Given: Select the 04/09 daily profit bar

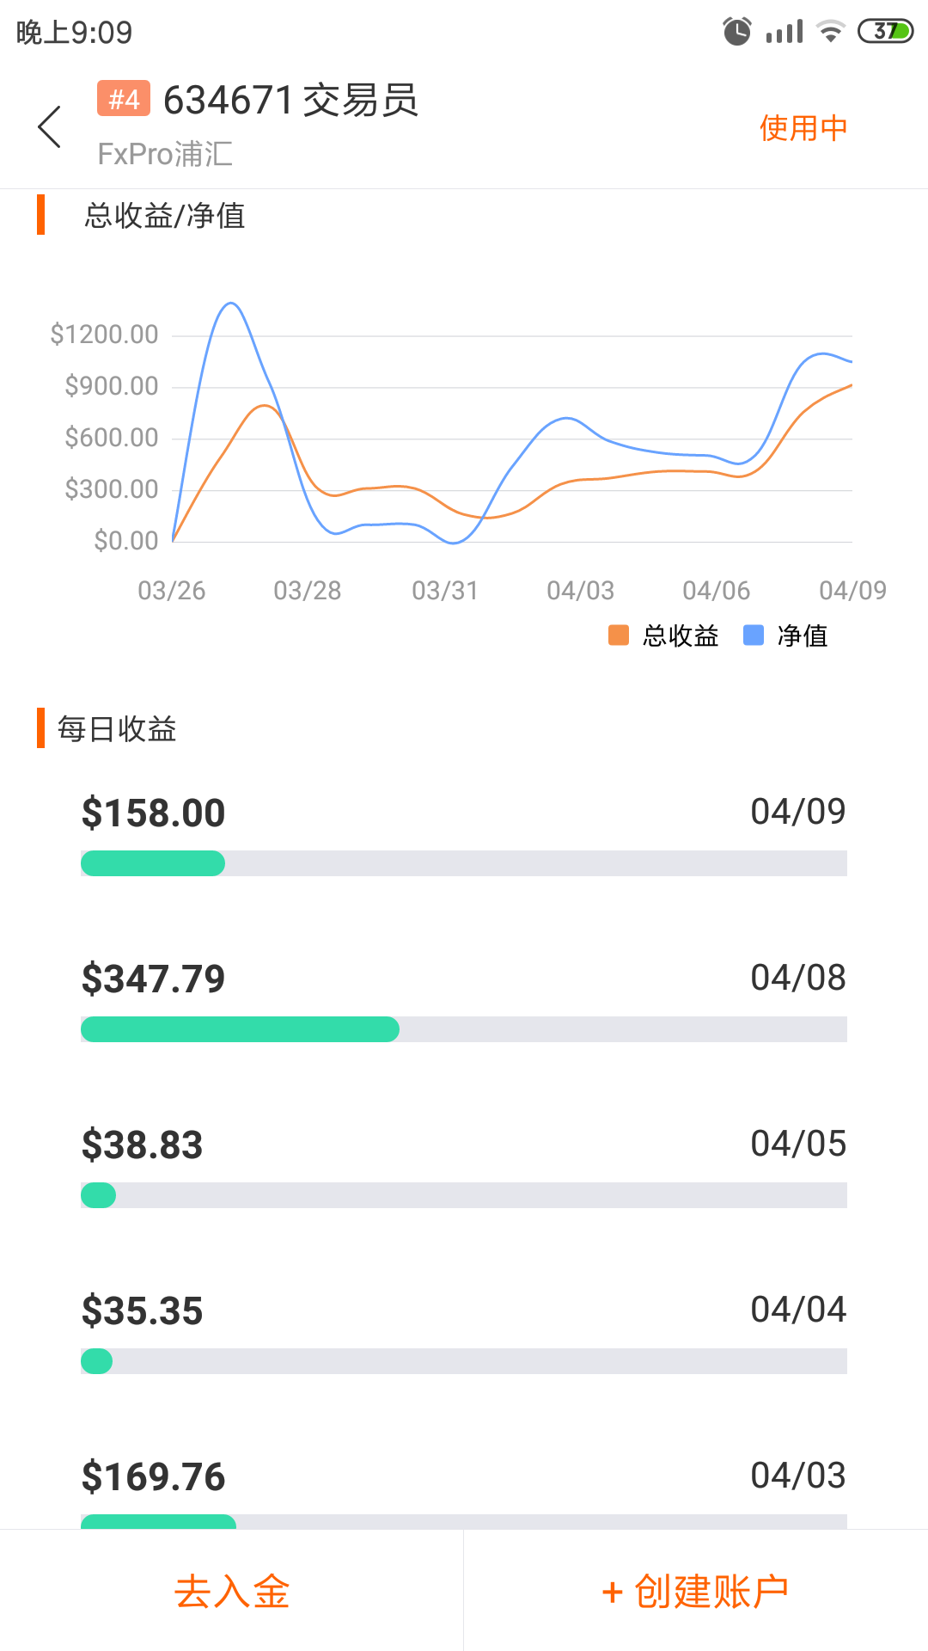Looking at the screenshot, I should point(464,863).
